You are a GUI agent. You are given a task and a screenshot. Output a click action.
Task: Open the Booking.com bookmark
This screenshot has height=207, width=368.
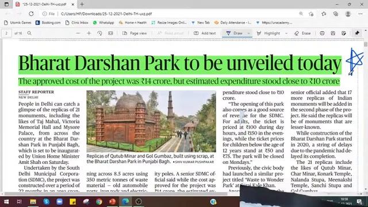(48, 22)
